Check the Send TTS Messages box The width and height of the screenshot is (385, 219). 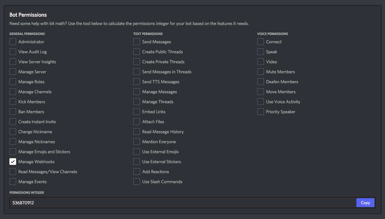click(x=136, y=82)
